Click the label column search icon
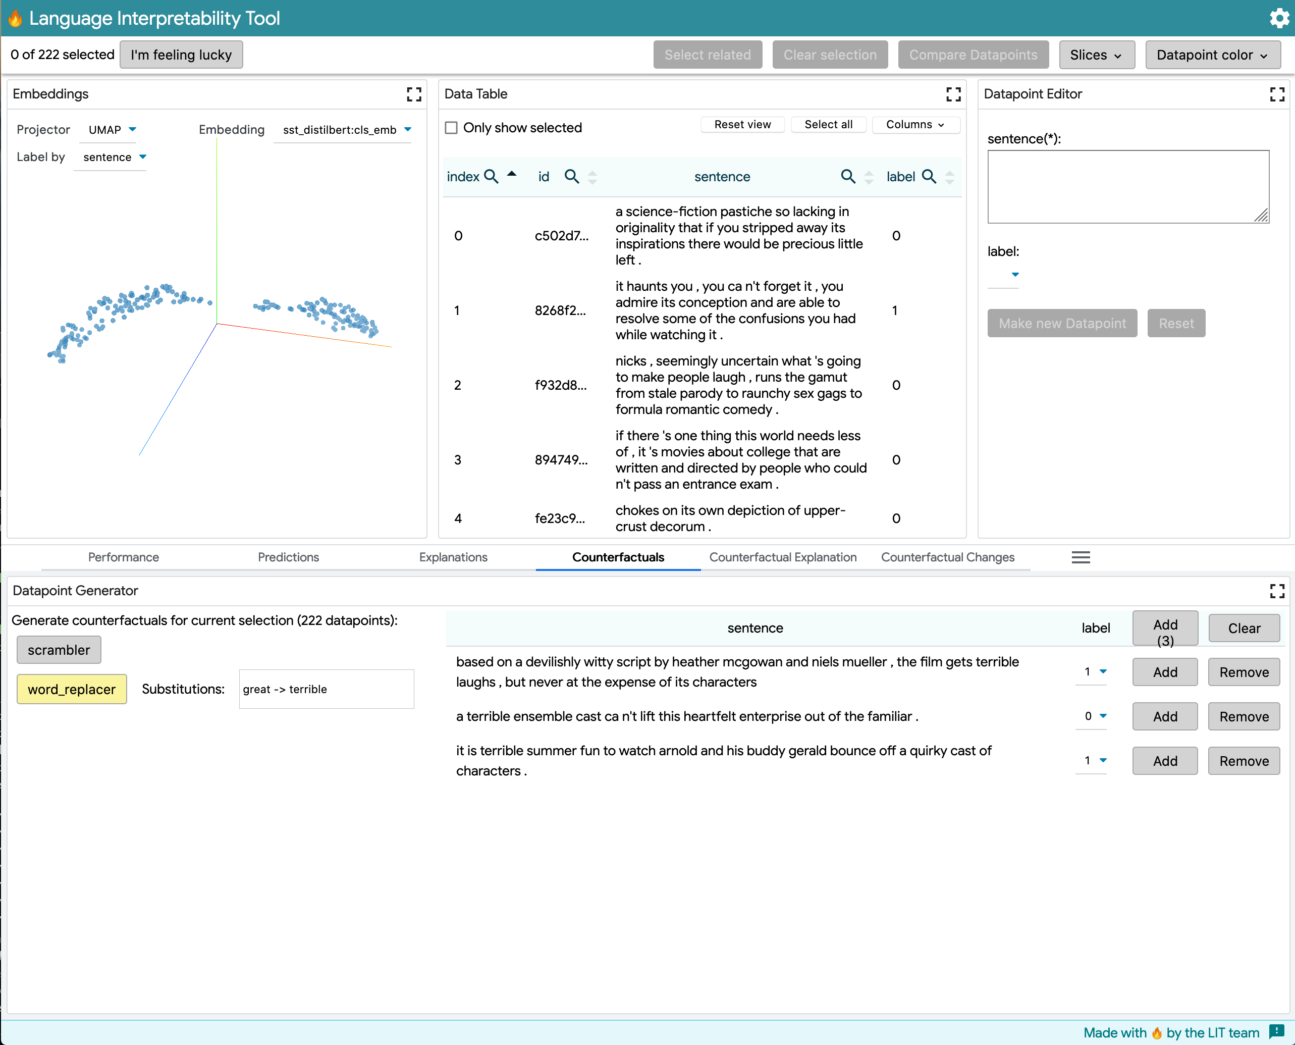Viewport: 1295px width, 1045px height. click(x=929, y=176)
